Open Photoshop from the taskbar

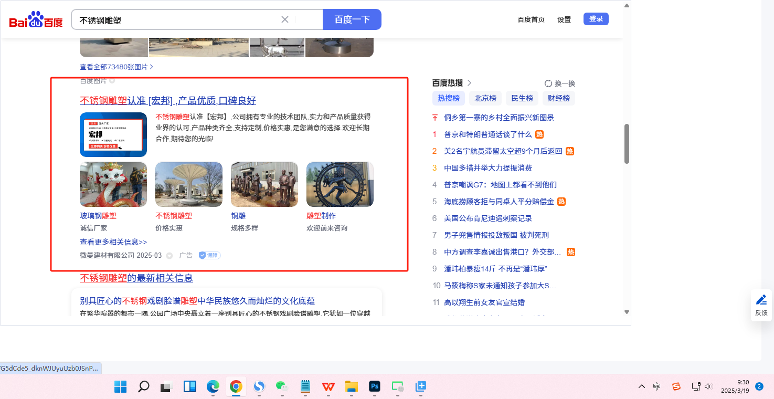click(375, 387)
